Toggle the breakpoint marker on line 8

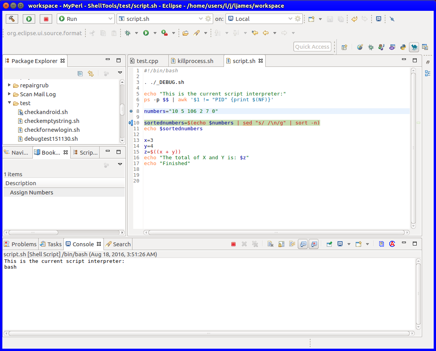coord(131,111)
